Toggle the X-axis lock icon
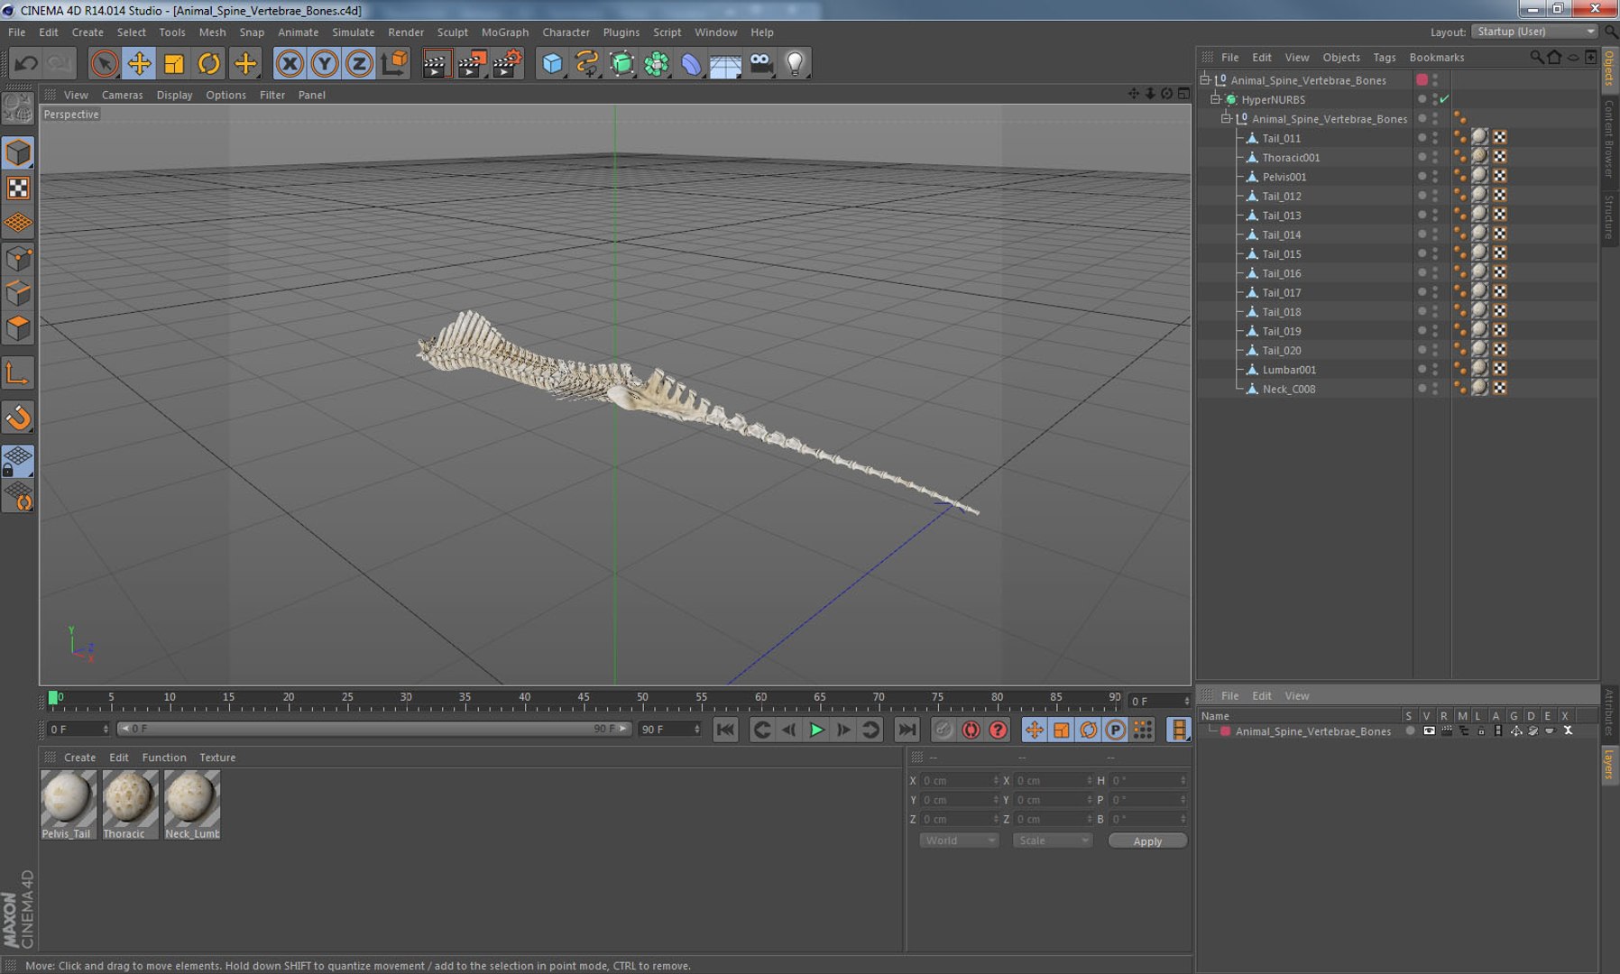Screen dimensions: 1620x974 pyautogui.click(x=290, y=64)
